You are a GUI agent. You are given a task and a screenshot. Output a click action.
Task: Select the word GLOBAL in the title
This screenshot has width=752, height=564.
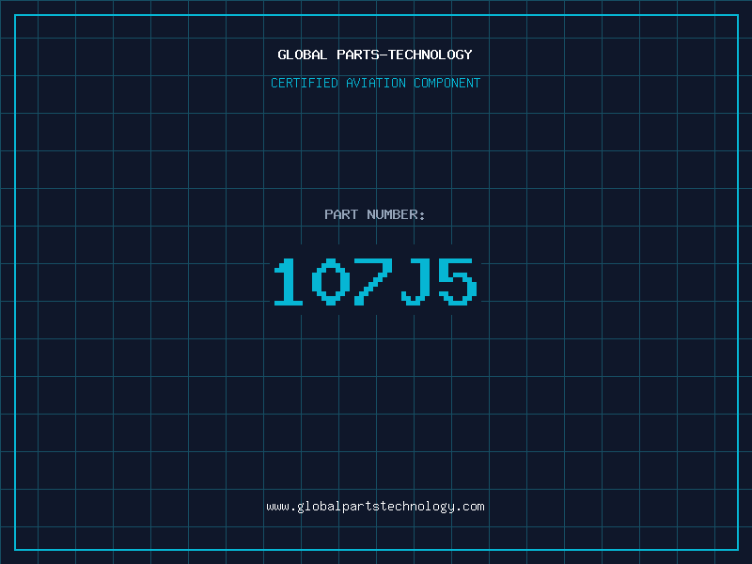pos(302,55)
